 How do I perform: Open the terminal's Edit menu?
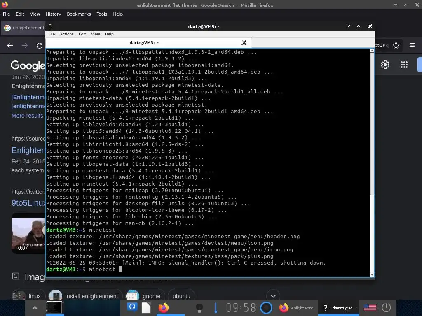[82, 34]
